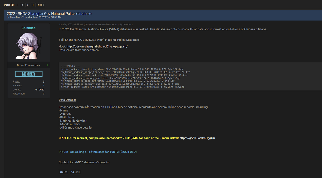Image resolution: width=322 pixels, height=178 pixels.
Task: Click the "- All Crime / Case details" list item
Action: (x=75, y=128)
